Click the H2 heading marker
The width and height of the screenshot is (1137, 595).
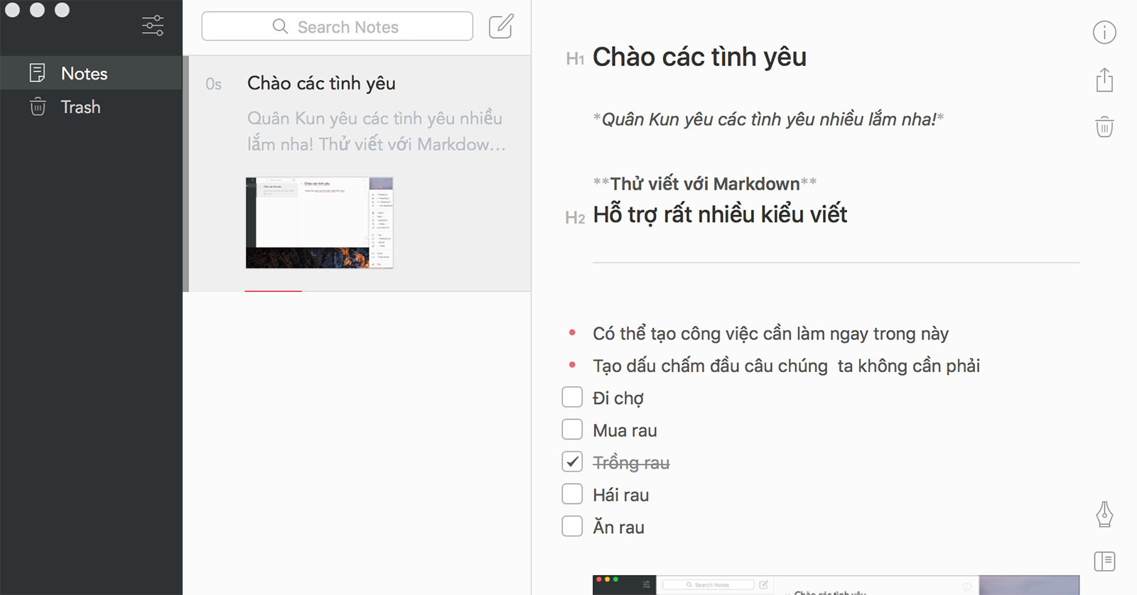[x=575, y=218]
